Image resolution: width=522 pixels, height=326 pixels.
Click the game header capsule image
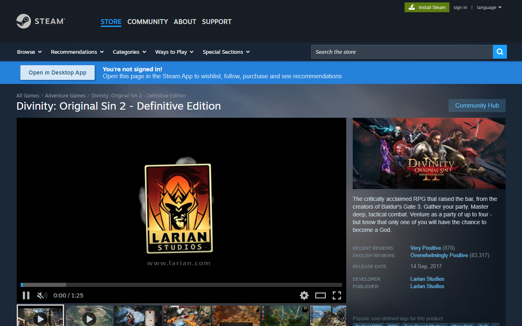point(429,154)
